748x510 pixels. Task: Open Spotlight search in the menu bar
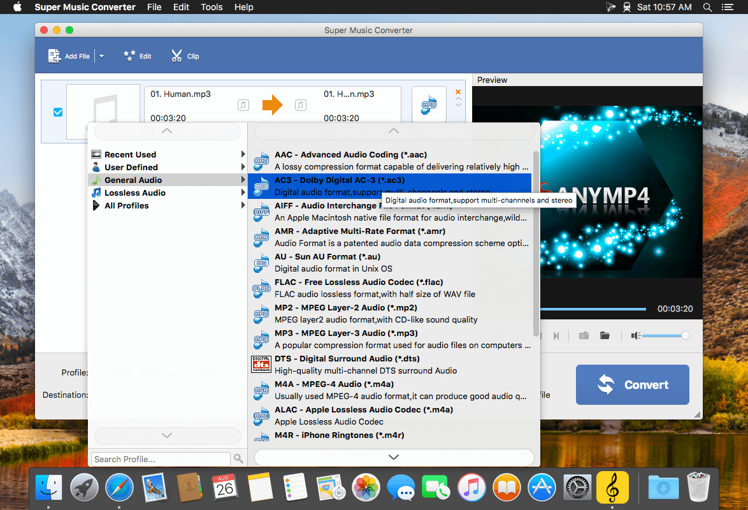pos(707,7)
